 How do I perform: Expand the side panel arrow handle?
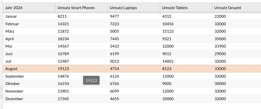point(1,92)
